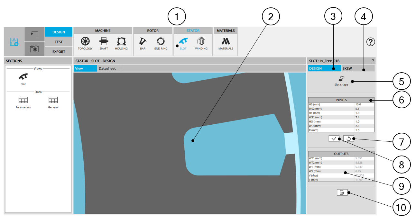
Task: Apply inputs with the checkmark button
Action: tap(334, 138)
